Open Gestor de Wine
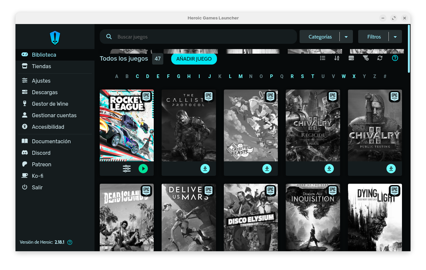426x270 pixels. click(55, 104)
